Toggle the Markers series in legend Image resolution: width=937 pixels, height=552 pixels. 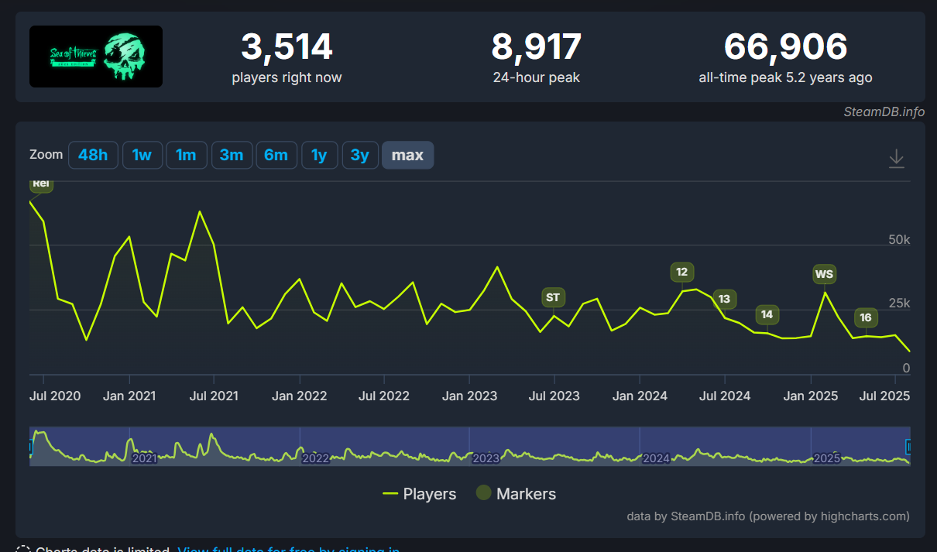(516, 494)
